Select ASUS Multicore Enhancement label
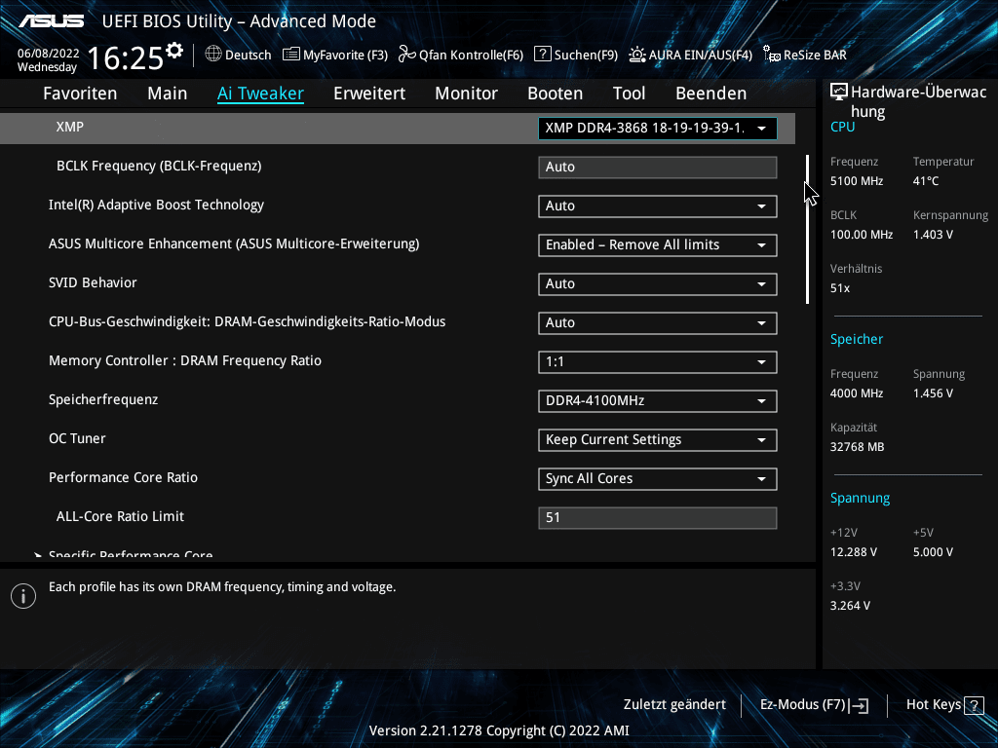 234,243
